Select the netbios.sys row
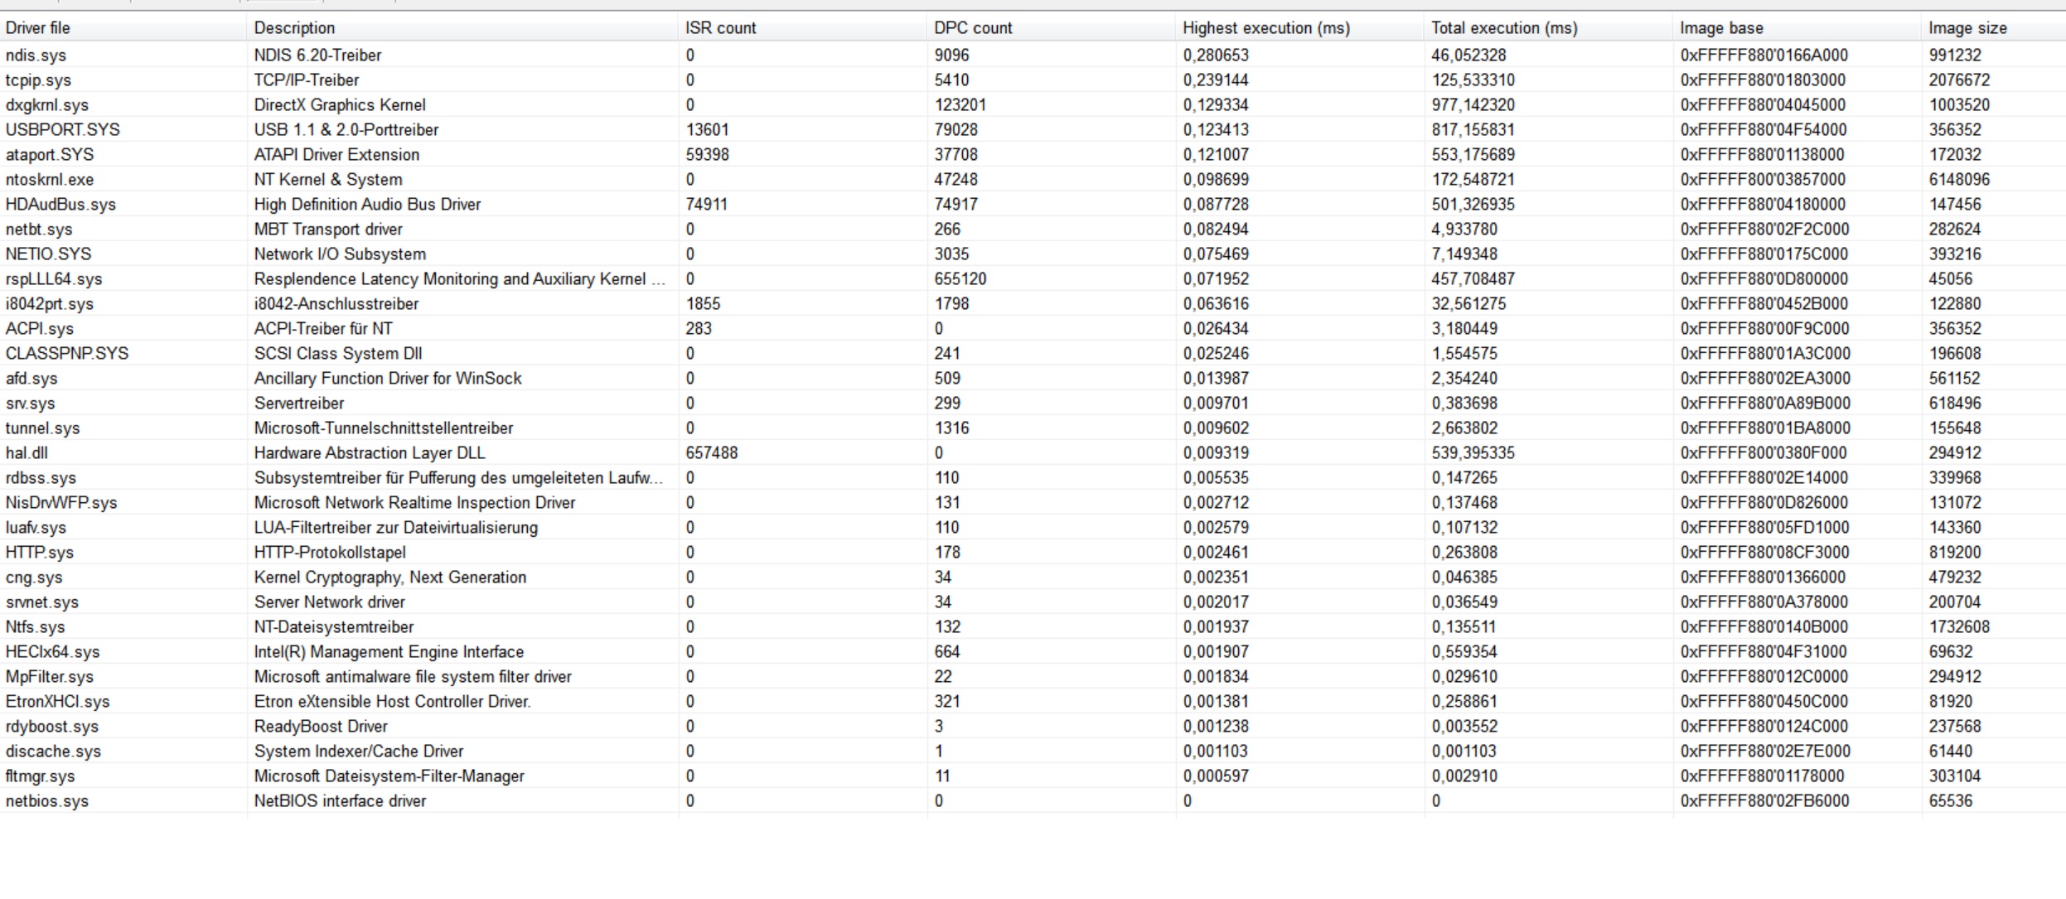Viewport: 2066px width, 899px height. (46, 801)
